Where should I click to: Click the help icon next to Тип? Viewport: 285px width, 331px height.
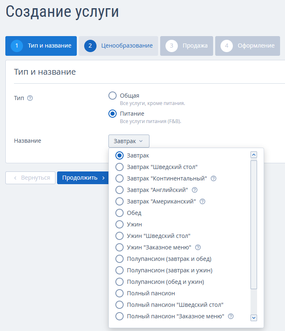pyautogui.click(x=30, y=98)
